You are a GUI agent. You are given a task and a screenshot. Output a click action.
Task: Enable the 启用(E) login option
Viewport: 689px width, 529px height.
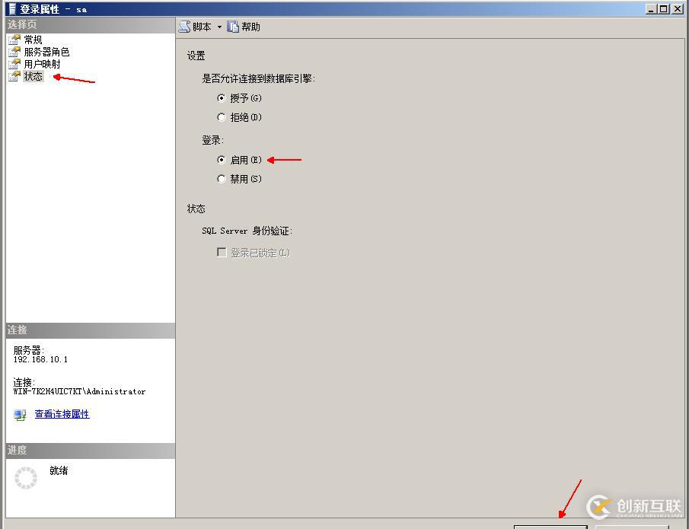click(x=221, y=159)
